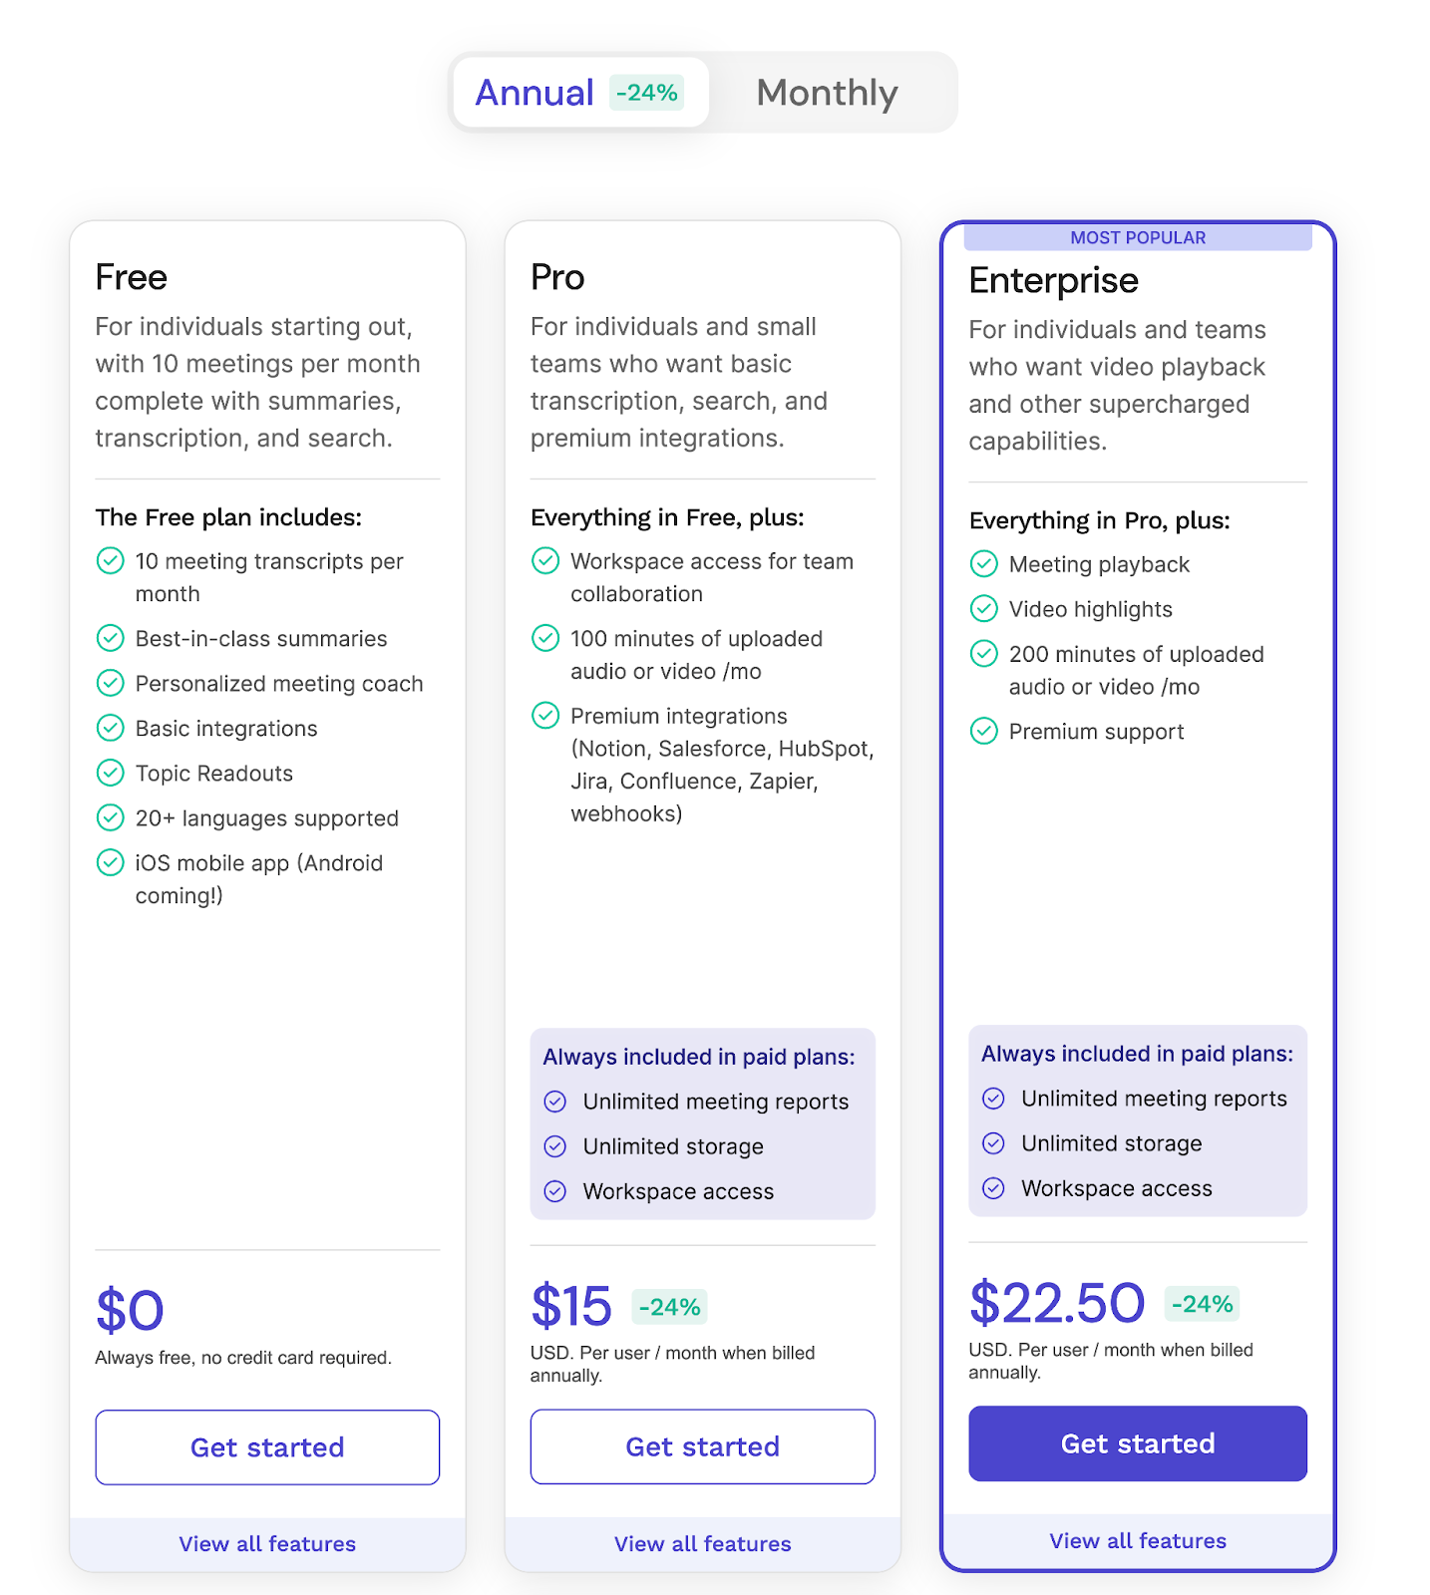Expand View all features under Enterprise plan

[1137, 1540]
